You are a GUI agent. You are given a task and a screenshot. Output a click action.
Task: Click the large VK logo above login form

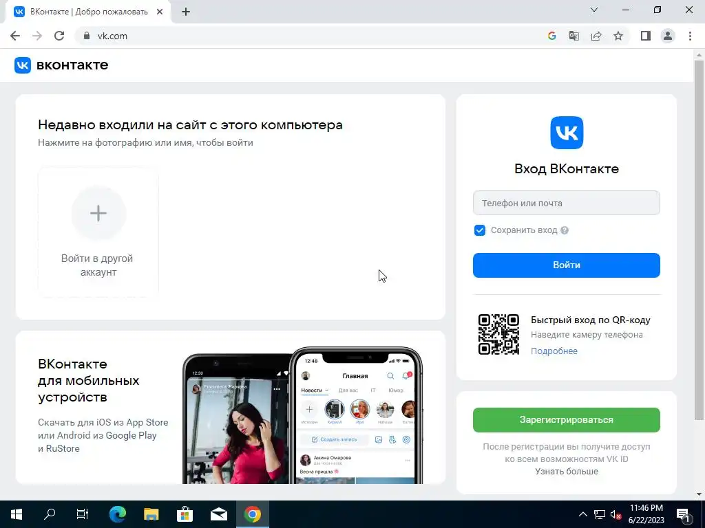pos(567,133)
